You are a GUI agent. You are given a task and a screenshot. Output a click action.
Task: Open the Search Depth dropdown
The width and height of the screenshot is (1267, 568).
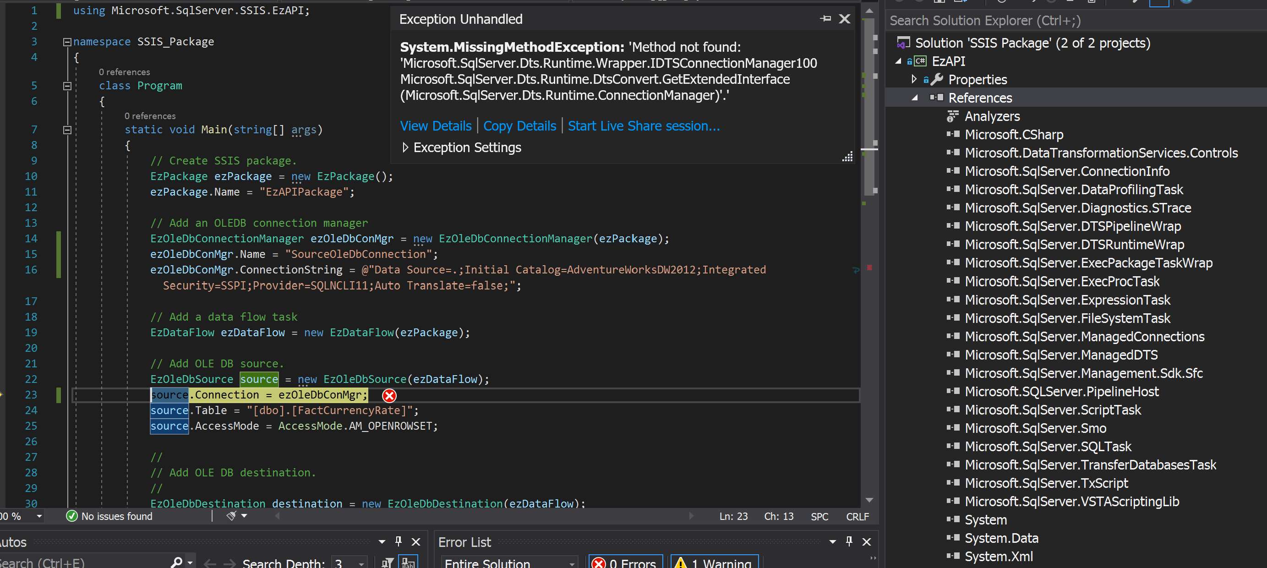[361, 563]
